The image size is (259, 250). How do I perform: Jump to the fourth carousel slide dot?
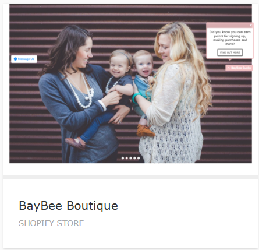(134, 158)
